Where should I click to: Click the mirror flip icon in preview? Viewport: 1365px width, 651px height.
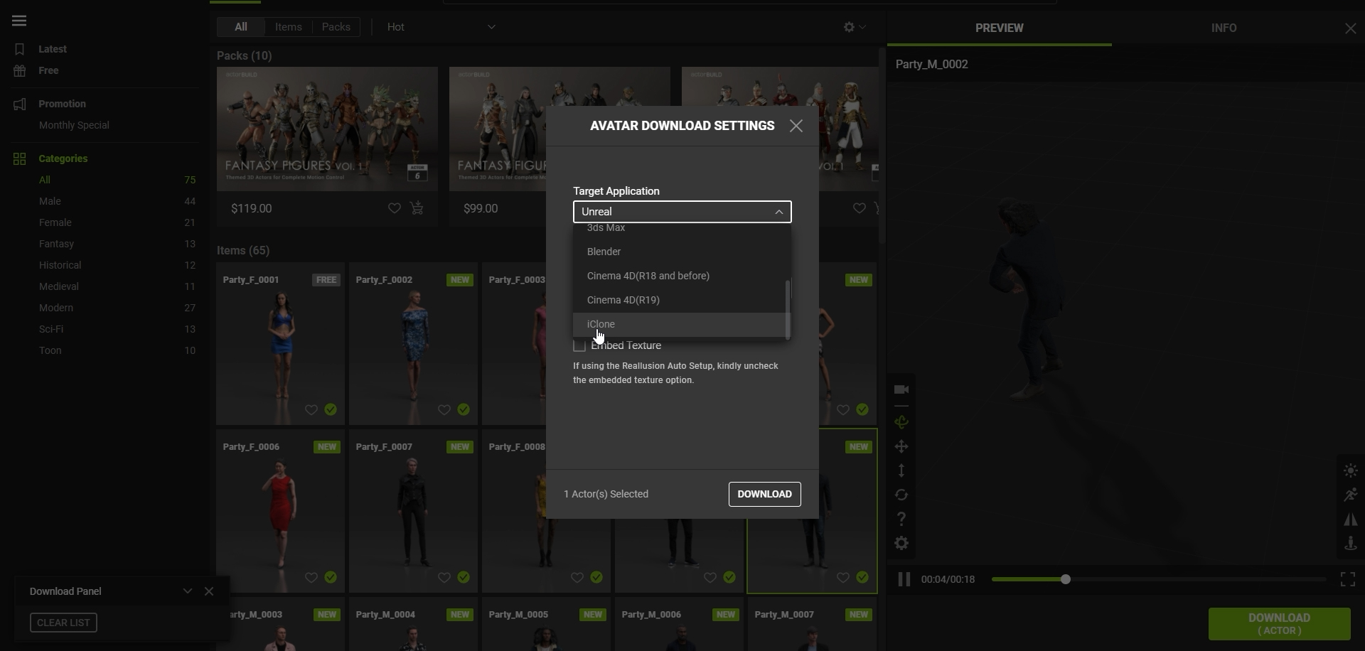click(x=1351, y=520)
